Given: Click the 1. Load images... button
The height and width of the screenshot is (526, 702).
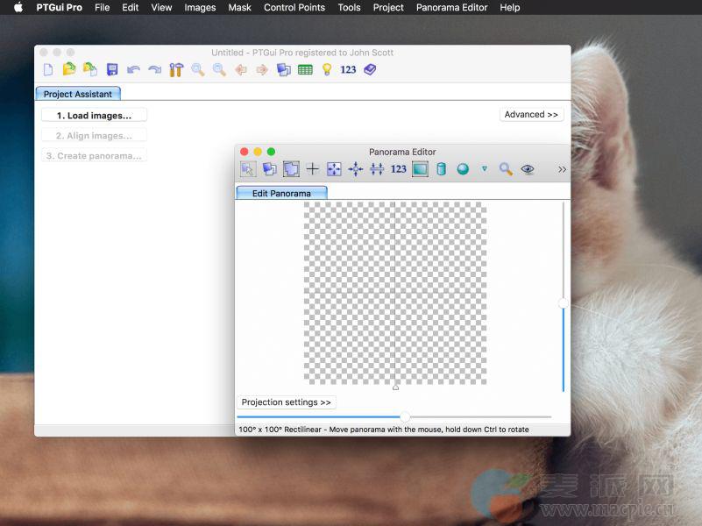Looking at the screenshot, I should click(x=94, y=116).
